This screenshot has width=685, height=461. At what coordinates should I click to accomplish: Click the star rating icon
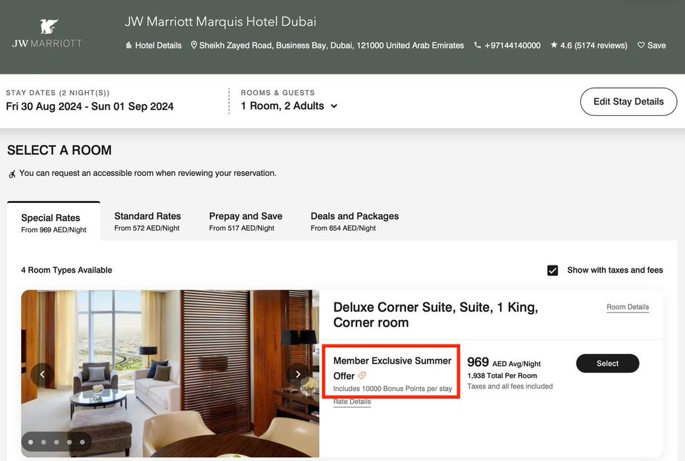click(554, 45)
